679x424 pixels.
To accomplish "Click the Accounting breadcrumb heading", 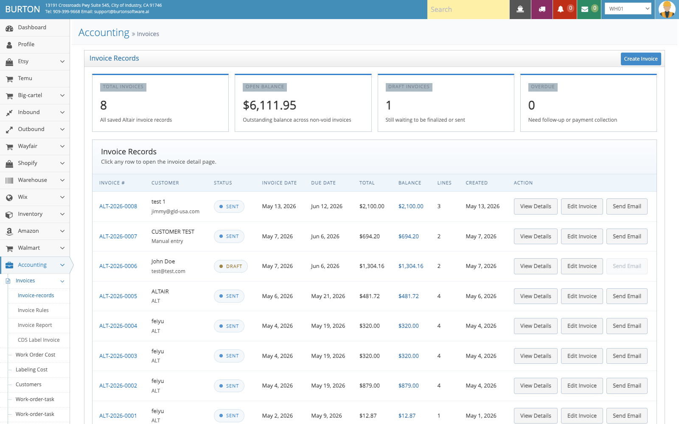I will click(104, 33).
